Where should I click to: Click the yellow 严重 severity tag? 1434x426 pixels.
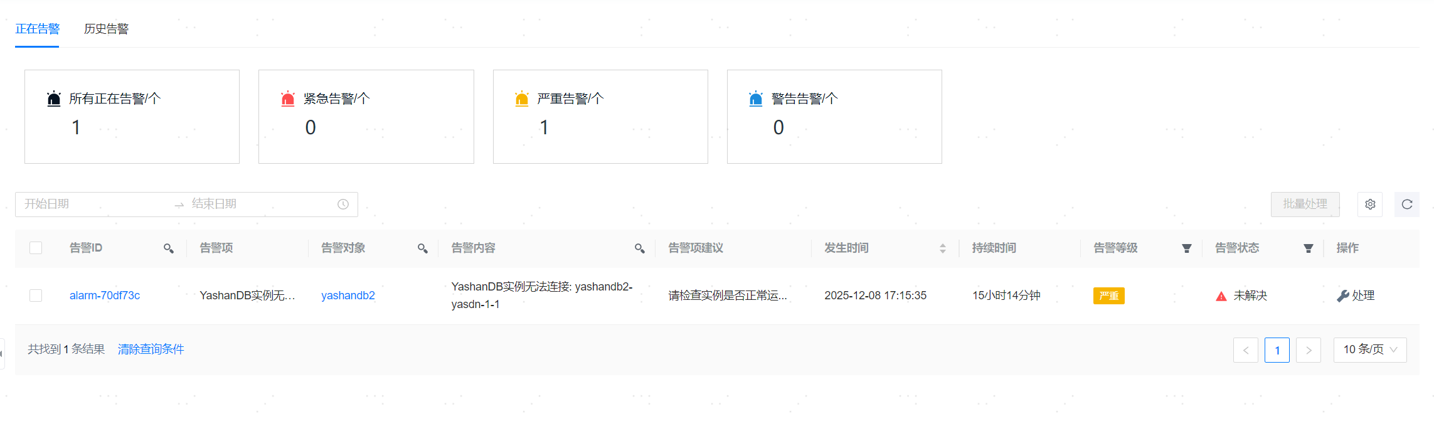click(x=1108, y=296)
